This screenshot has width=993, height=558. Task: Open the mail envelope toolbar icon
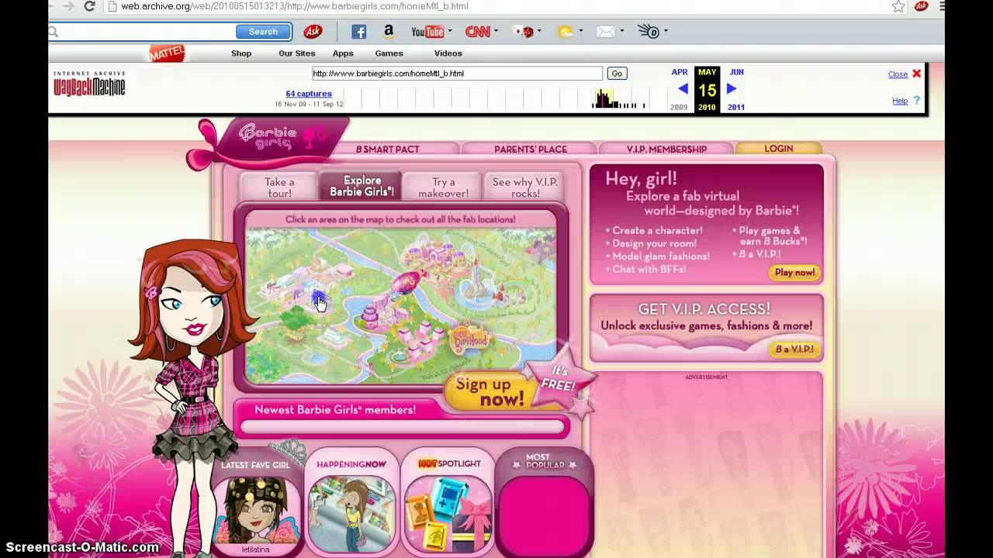tap(606, 32)
